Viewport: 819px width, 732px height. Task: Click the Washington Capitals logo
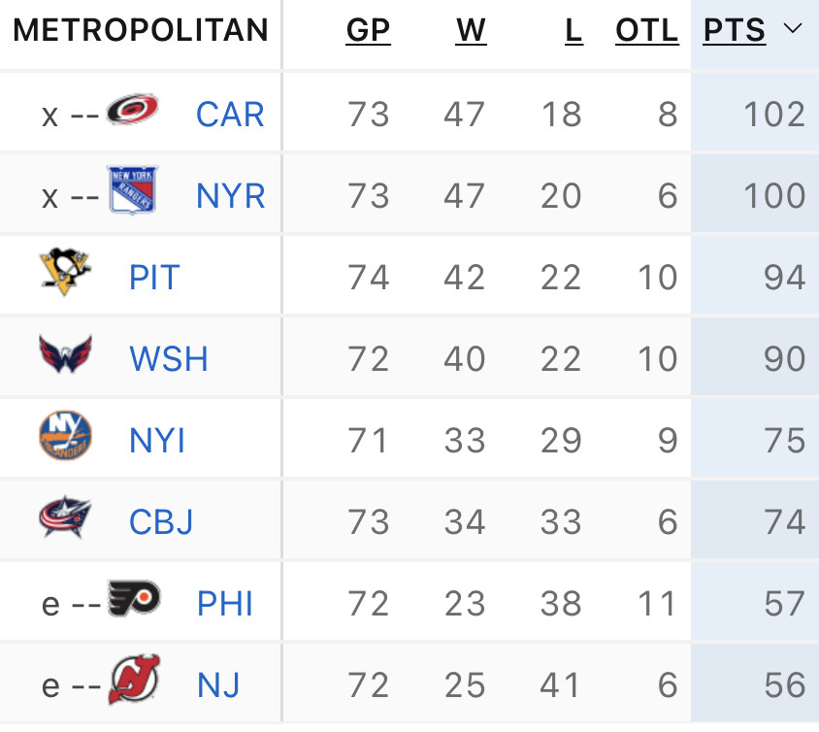pos(65,355)
